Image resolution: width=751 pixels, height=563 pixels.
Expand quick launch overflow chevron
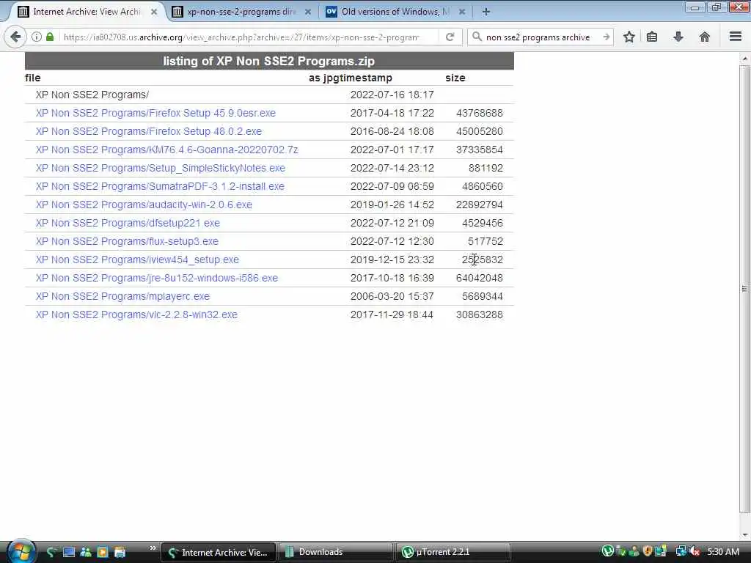click(153, 548)
